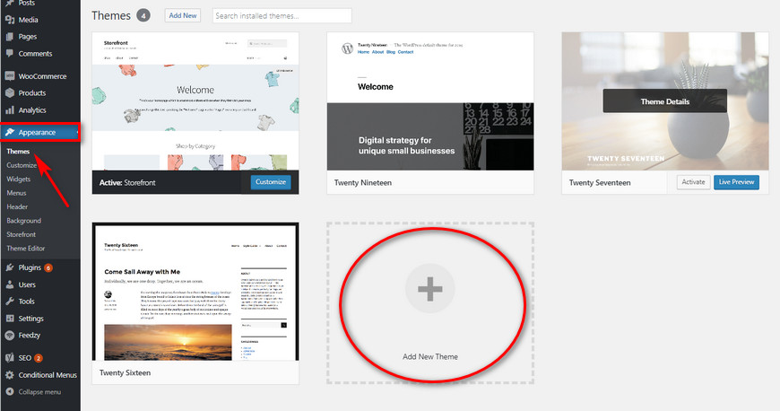Activate the Twenty Seventeen theme

pos(693,182)
